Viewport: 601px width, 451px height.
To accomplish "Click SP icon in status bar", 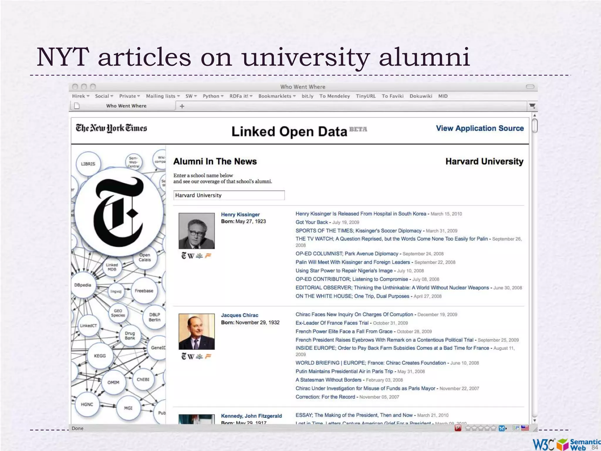I will pos(516,428).
